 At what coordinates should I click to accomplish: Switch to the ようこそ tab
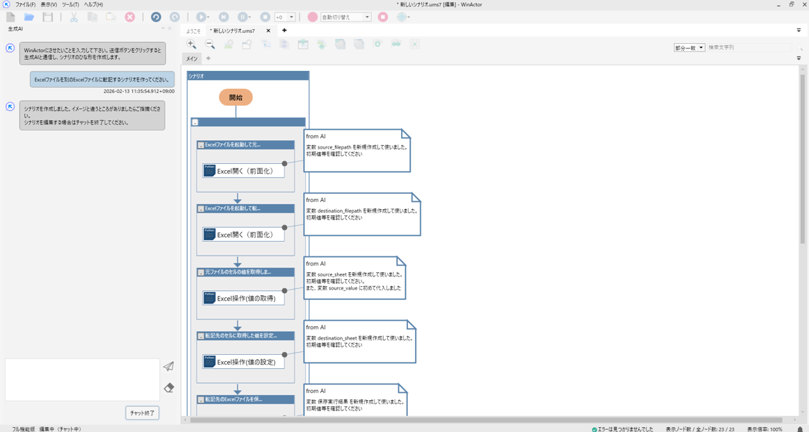(x=193, y=31)
